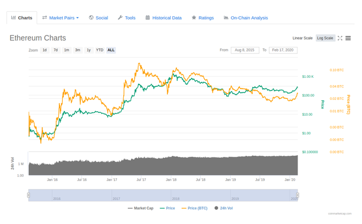
Task: Set zoom to ALL
Action: tap(111, 50)
